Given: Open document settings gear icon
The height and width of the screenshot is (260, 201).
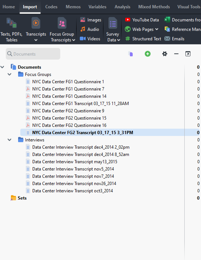Looking at the screenshot, I should pyautogui.click(x=165, y=54).
